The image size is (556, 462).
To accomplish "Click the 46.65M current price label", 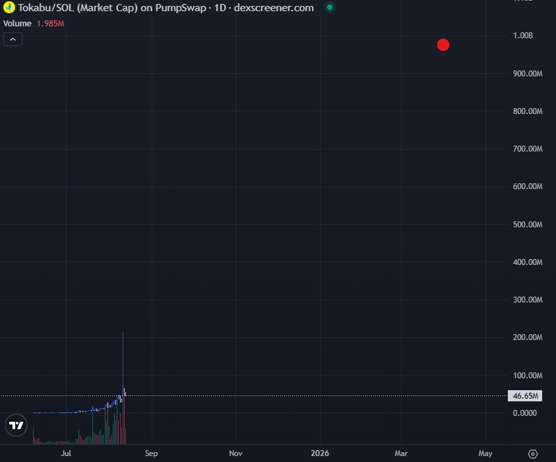I will coord(525,395).
